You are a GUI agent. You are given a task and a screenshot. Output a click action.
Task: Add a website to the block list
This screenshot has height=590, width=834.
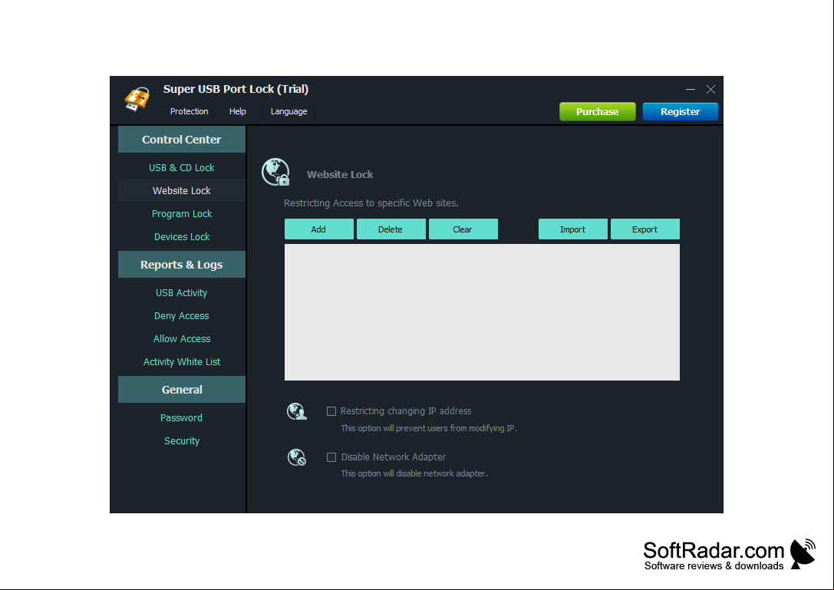click(x=318, y=229)
